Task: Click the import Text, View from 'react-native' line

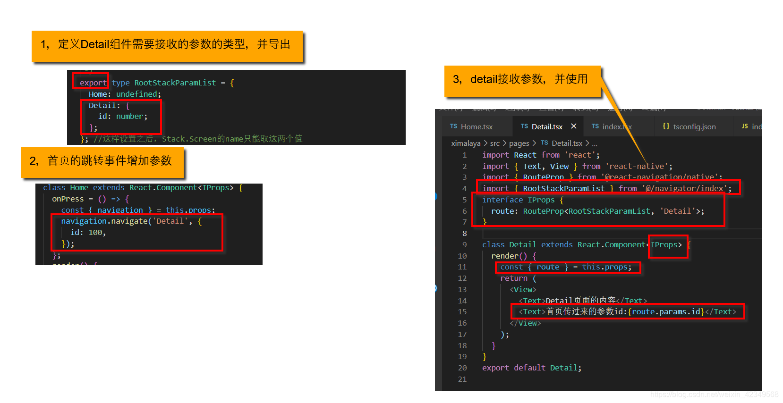Action: coord(577,166)
